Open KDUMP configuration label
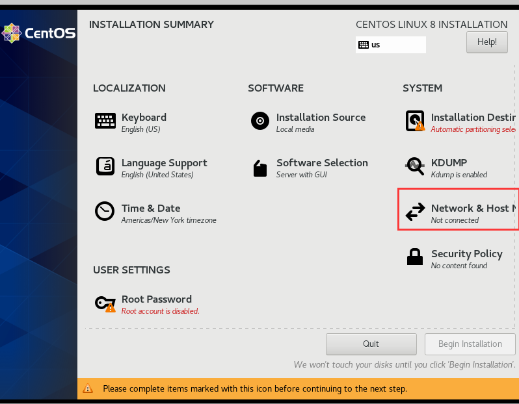Viewport: 519px width, 404px height. point(449,162)
